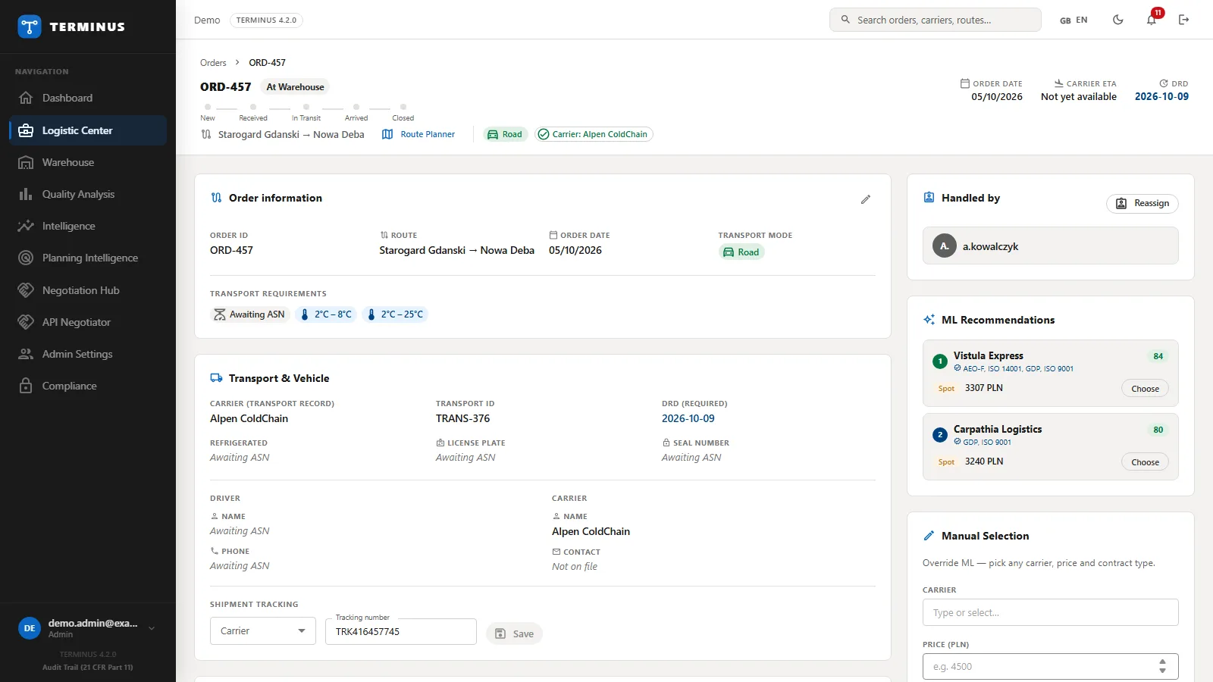This screenshot has width=1213, height=682.
Task: Click the DRD date 2026-10-09 in the header
Action: pyautogui.click(x=1161, y=97)
